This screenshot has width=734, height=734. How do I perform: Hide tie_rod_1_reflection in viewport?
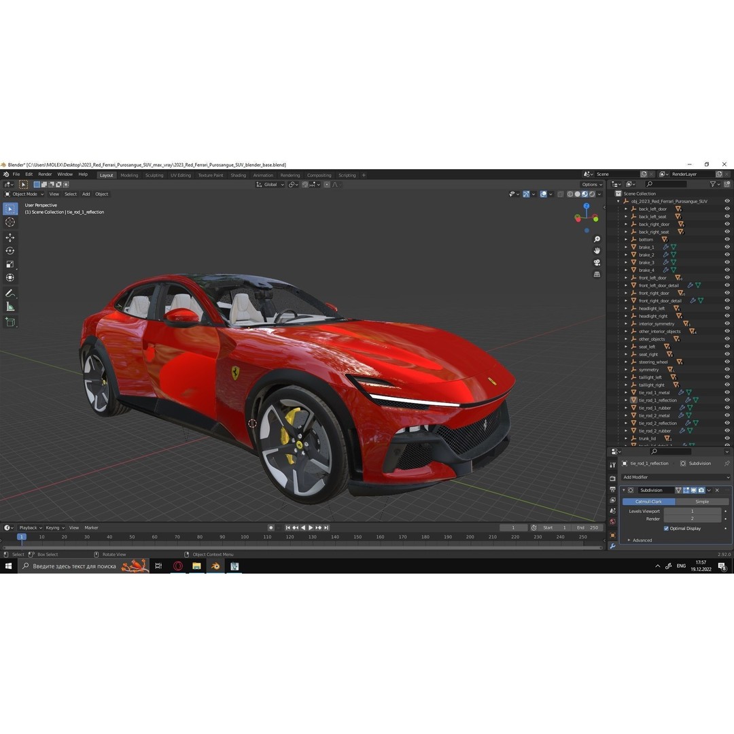point(727,400)
